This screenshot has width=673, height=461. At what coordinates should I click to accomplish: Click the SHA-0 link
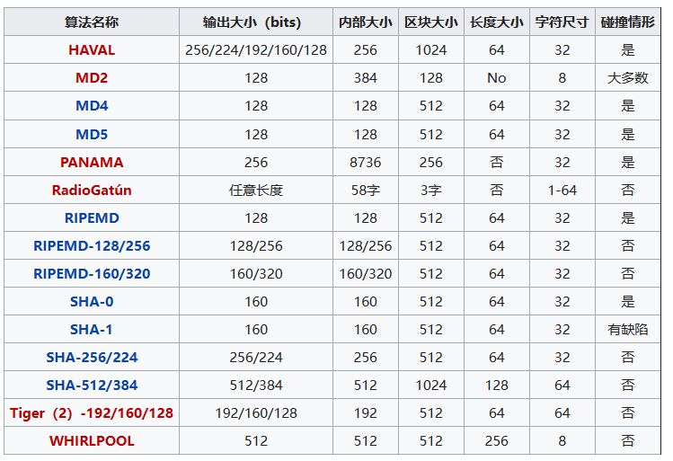click(x=92, y=302)
